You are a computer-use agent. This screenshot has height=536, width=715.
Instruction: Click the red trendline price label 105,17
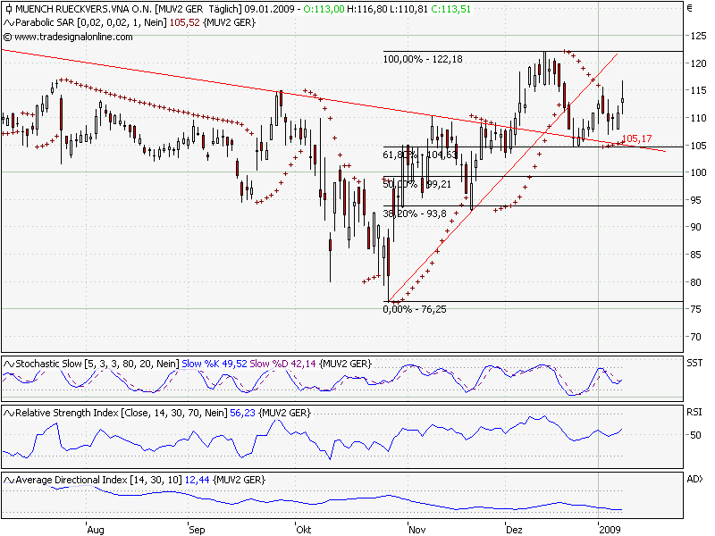(x=636, y=138)
